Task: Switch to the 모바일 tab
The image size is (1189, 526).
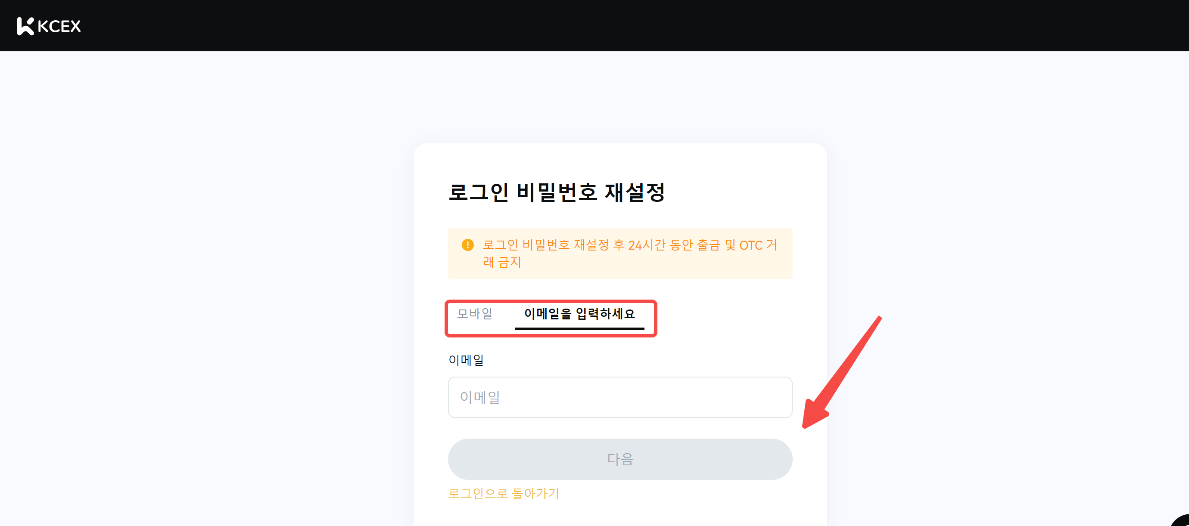Action: coord(474,313)
